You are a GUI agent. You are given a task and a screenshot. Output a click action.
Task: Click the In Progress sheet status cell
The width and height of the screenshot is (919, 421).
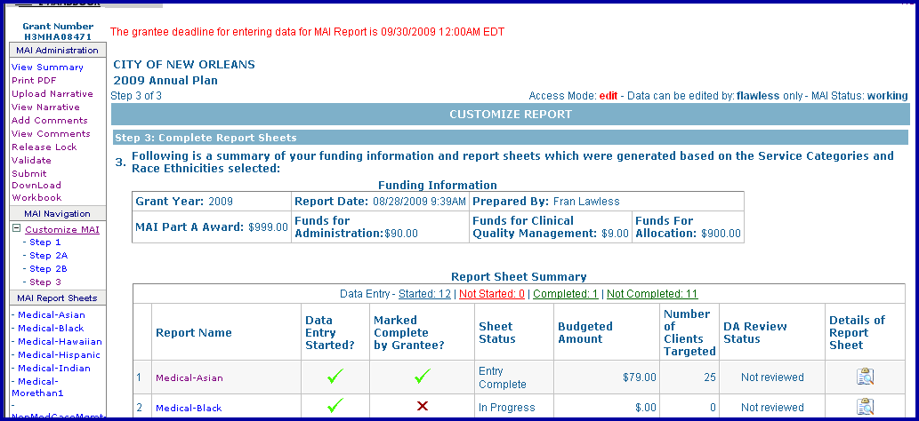[514, 408]
